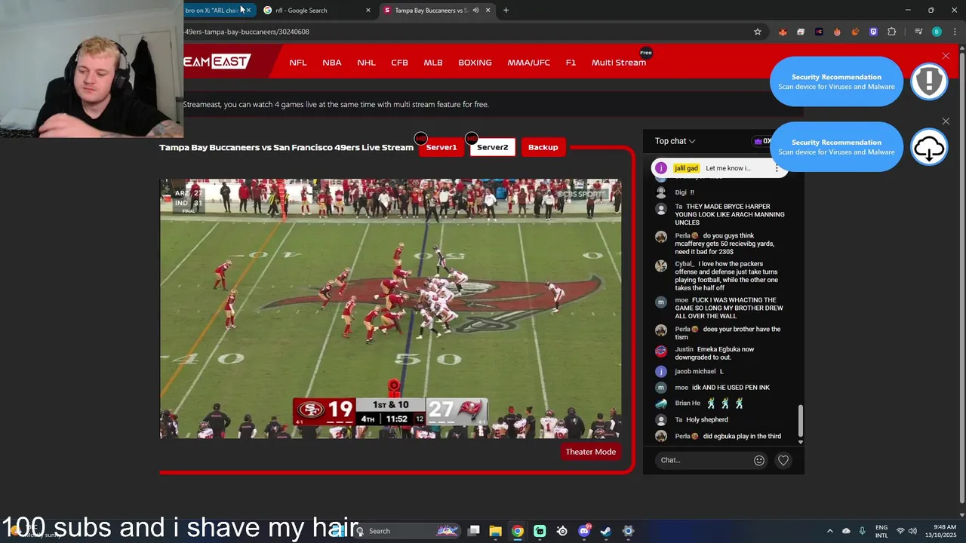Expand the 'Top chat' dropdown
The width and height of the screenshot is (966, 543).
tap(675, 141)
